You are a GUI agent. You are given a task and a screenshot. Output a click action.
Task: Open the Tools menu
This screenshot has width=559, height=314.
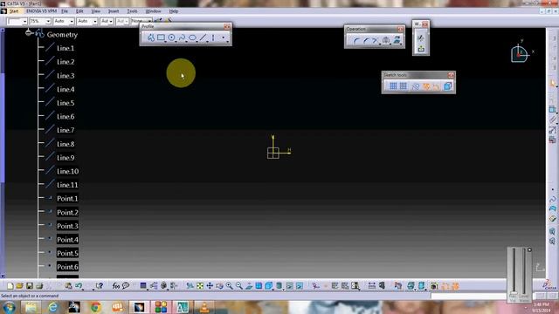tap(132, 11)
